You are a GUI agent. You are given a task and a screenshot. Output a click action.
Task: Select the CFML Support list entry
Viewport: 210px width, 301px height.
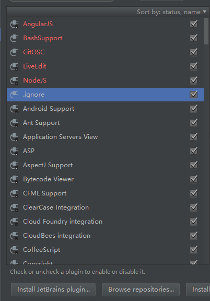105,193
